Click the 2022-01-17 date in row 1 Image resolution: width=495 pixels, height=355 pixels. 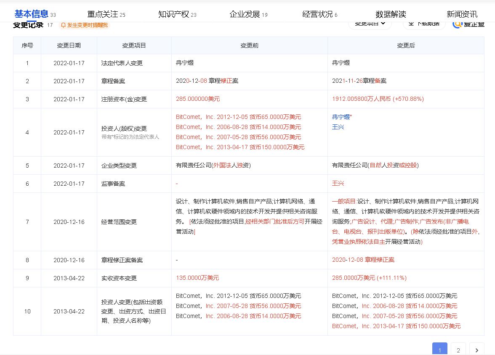point(69,63)
